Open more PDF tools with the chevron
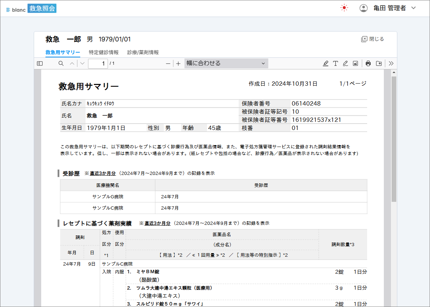 [x=391, y=63]
